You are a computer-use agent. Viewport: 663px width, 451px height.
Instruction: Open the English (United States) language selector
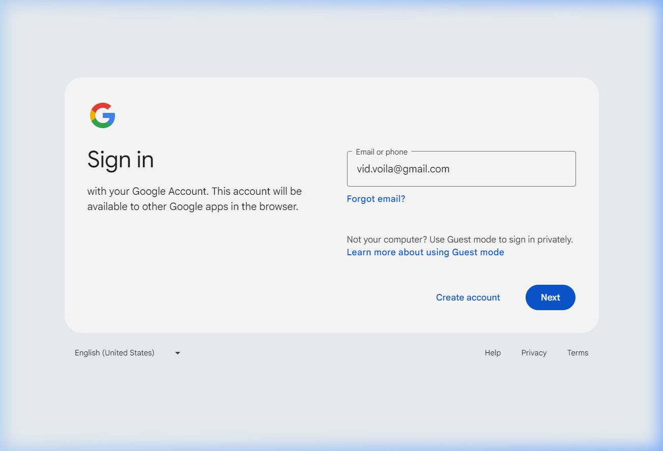[114, 353]
